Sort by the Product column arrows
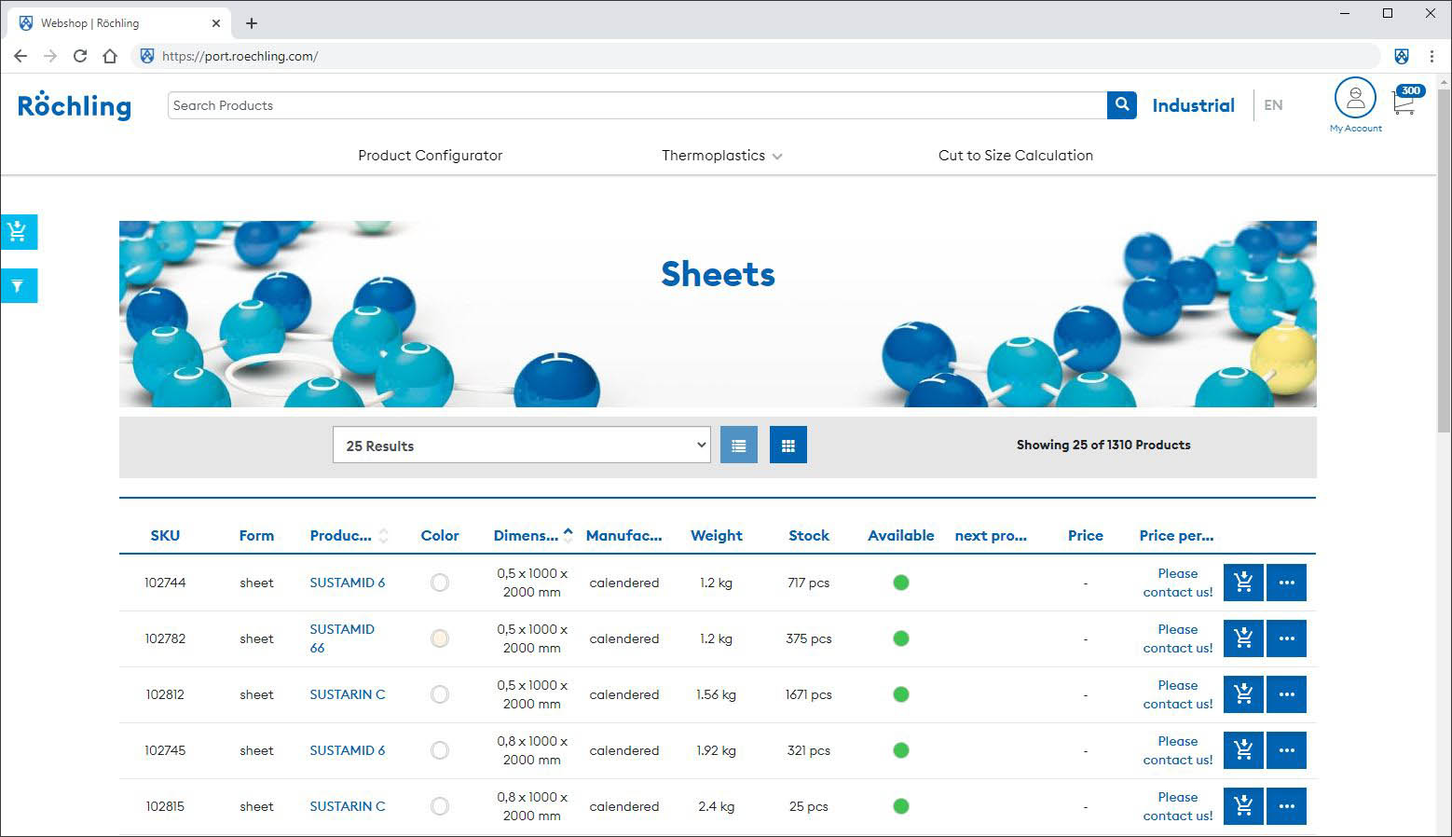Screen dimensions: 1452x837 pyautogui.click(x=383, y=536)
